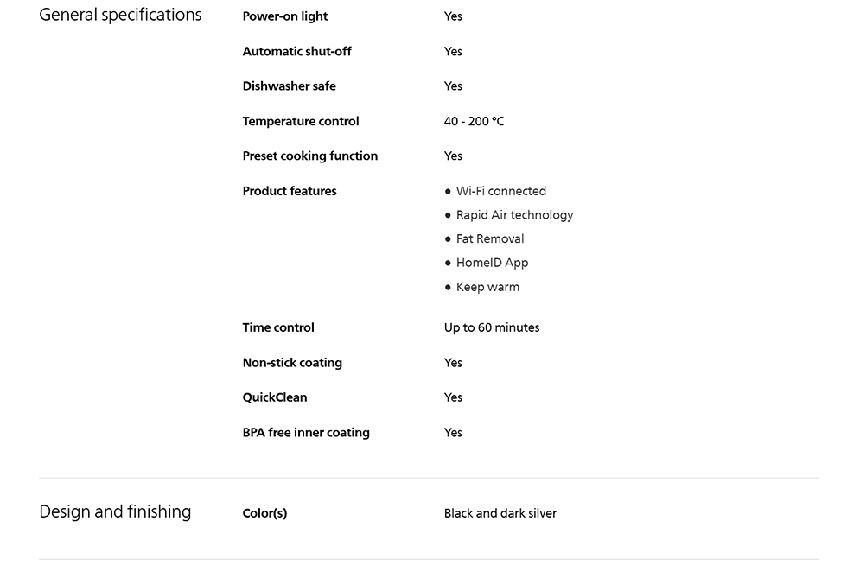Click the BPA free inner coating label
Image resolution: width=860 pixels, height=578 pixels.
point(306,432)
